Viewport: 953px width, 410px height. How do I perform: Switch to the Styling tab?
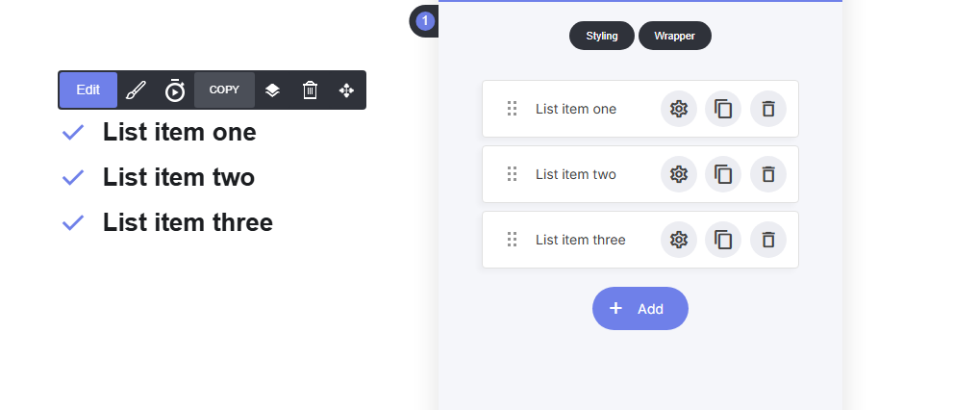pos(602,36)
